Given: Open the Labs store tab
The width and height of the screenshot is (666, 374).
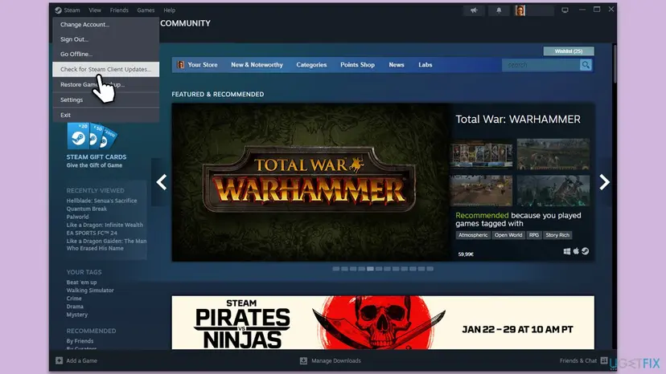Looking at the screenshot, I should coord(425,65).
